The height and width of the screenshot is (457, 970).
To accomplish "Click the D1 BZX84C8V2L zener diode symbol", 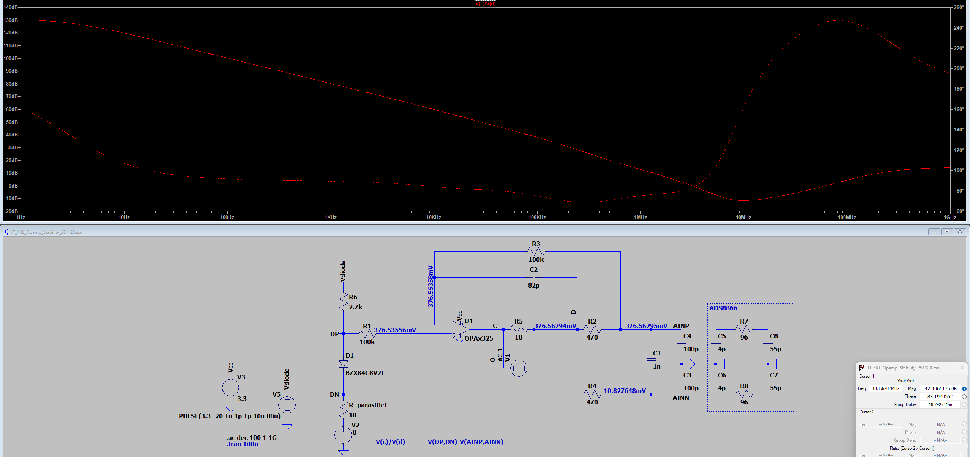I will [x=343, y=365].
